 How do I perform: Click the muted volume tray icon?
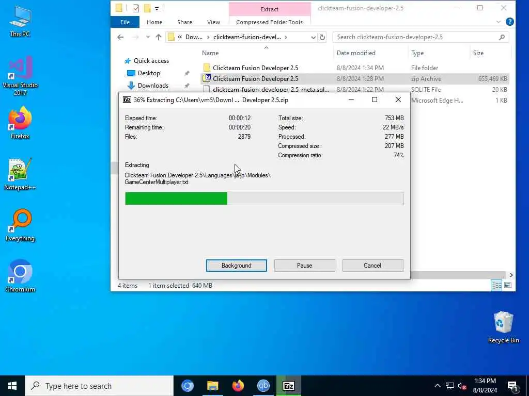462,386
